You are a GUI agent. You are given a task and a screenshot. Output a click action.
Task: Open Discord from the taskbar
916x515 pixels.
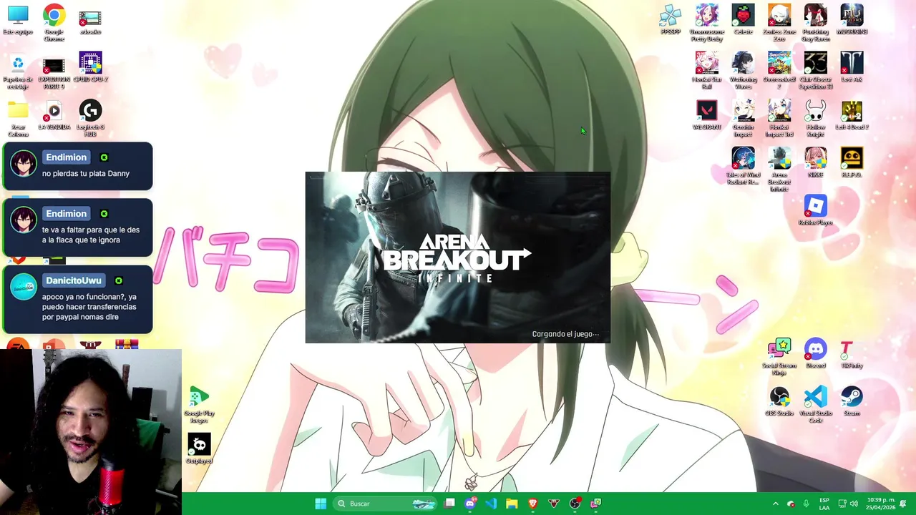[470, 504]
